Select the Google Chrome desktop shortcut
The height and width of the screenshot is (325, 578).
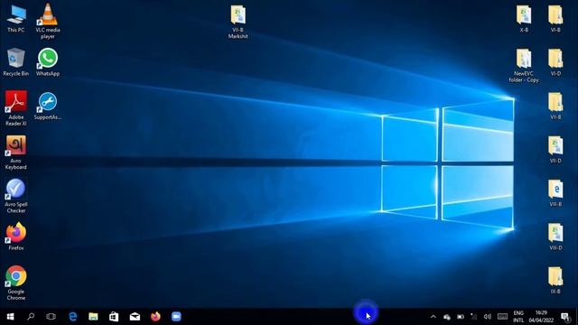pos(16,283)
